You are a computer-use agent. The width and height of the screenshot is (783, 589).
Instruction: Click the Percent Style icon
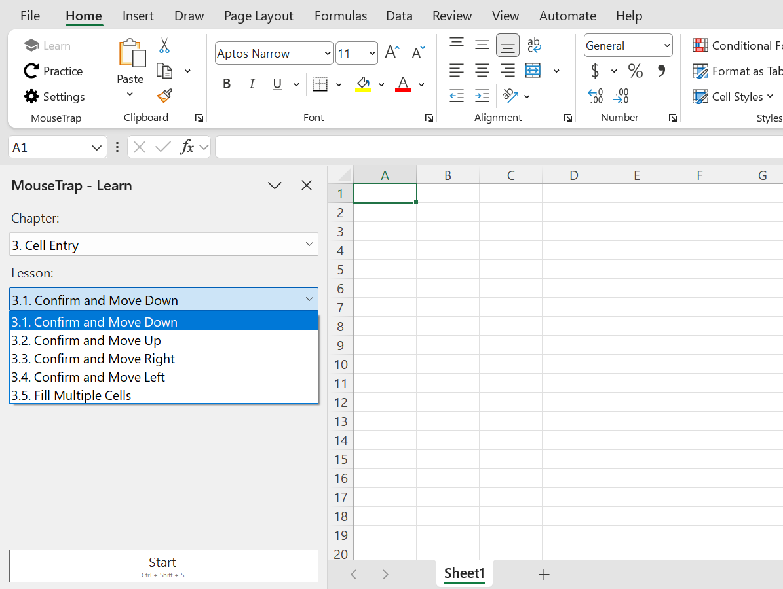point(635,71)
